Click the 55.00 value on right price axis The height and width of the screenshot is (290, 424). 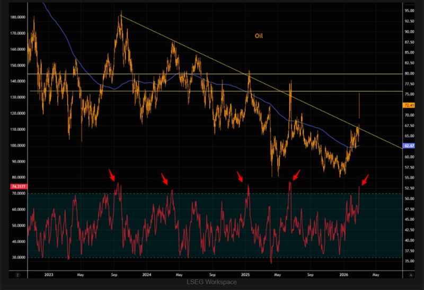[x=409, y=178]
